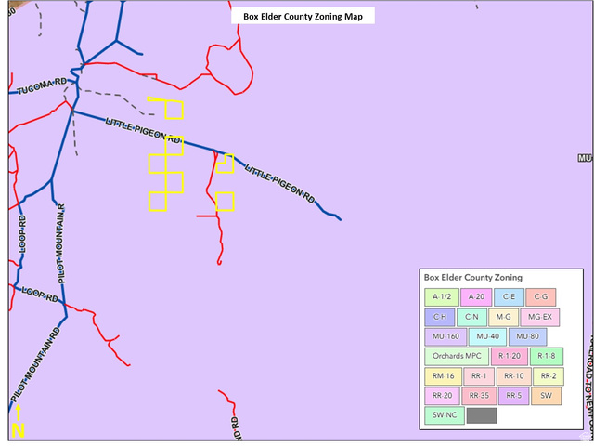Select the RR-35 zoning swatch
This screenshot has height=446, width=594.
pyautogui.click(x=478, y=396)
